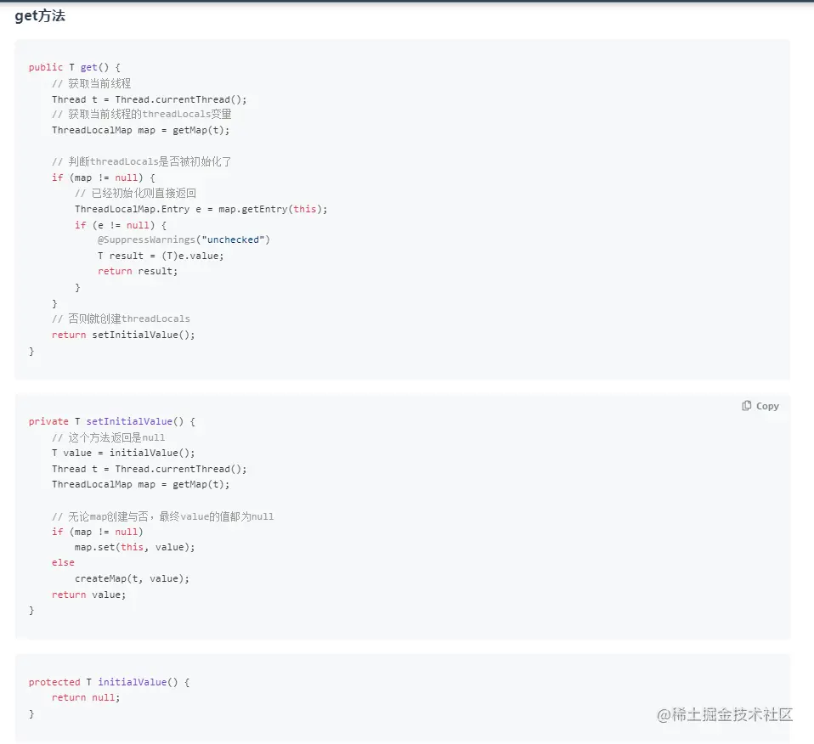
Task: Click the "else" keyword line
Action: pos(63,563)
